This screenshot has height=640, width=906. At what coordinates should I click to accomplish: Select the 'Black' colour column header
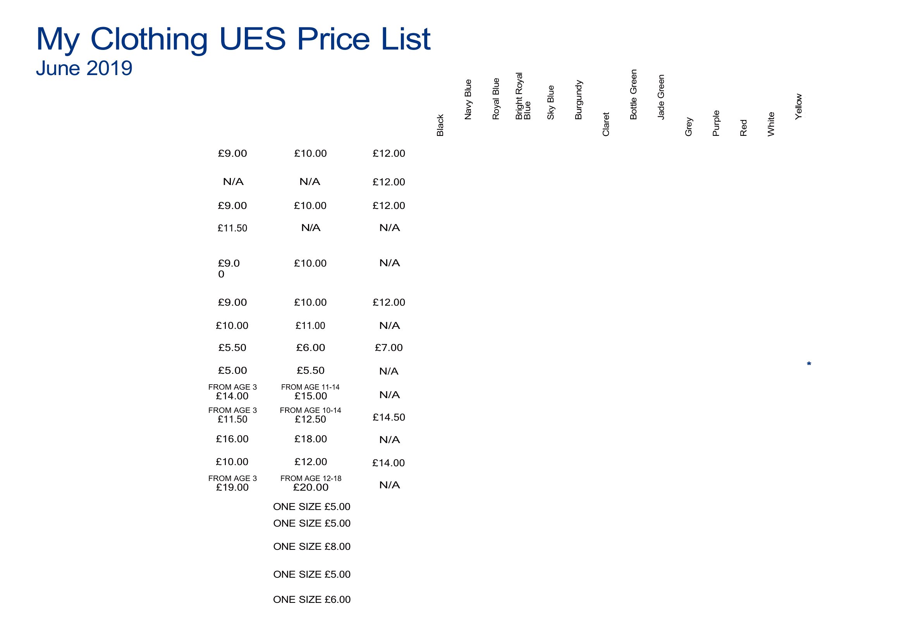(440, 125)
